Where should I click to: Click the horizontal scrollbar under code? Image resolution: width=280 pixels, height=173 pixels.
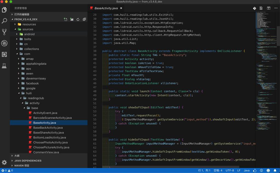pos(171,167)
